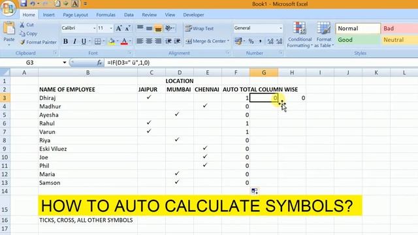Copy the selected cell

28,33
